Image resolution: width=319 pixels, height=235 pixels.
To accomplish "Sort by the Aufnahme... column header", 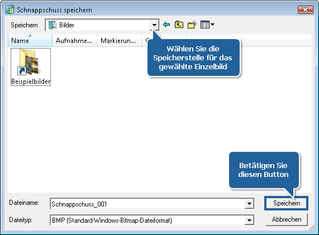I will point(75,40).
